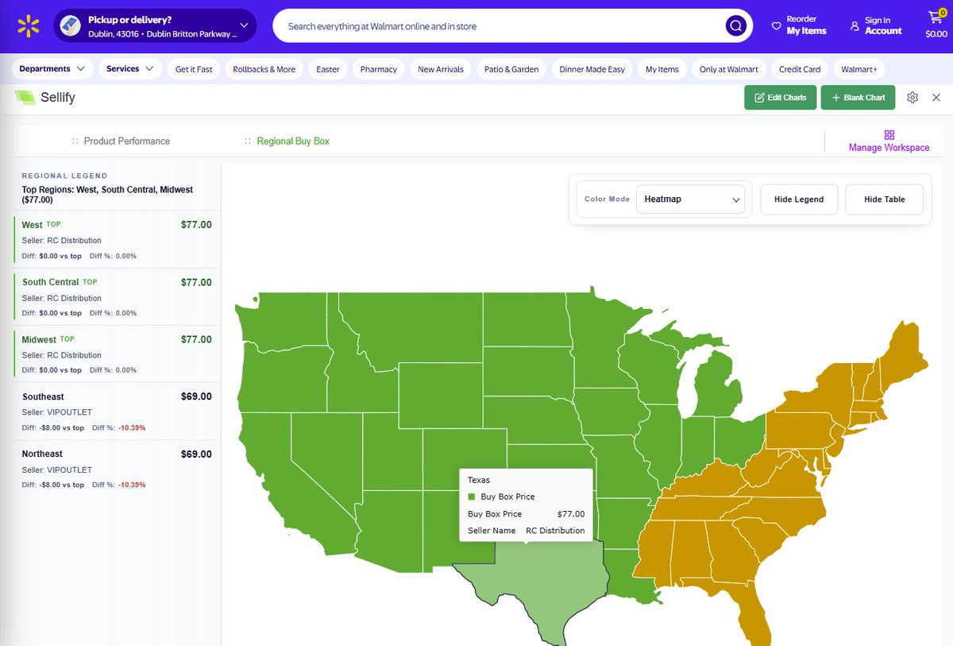Click the Southeast $69.00 price

click(196, 396)
